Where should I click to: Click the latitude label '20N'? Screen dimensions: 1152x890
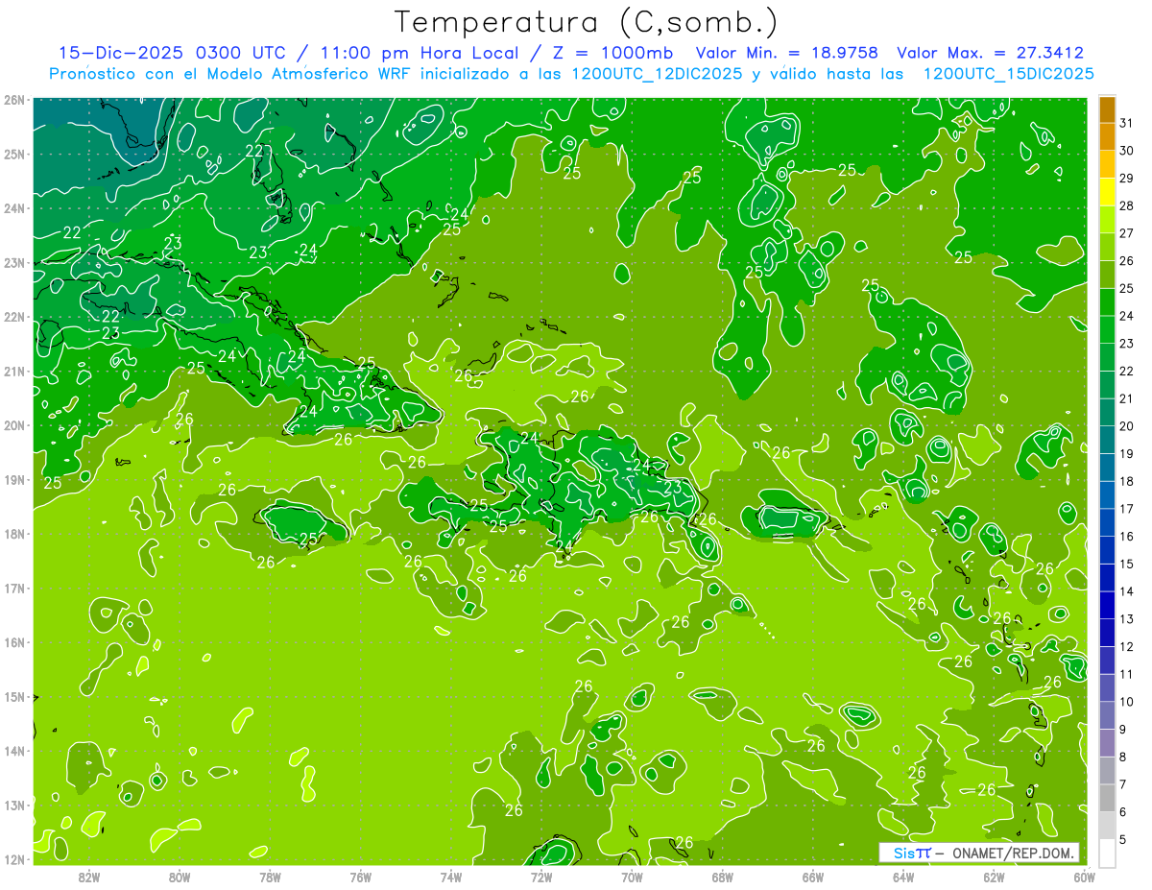click(14, 425)
